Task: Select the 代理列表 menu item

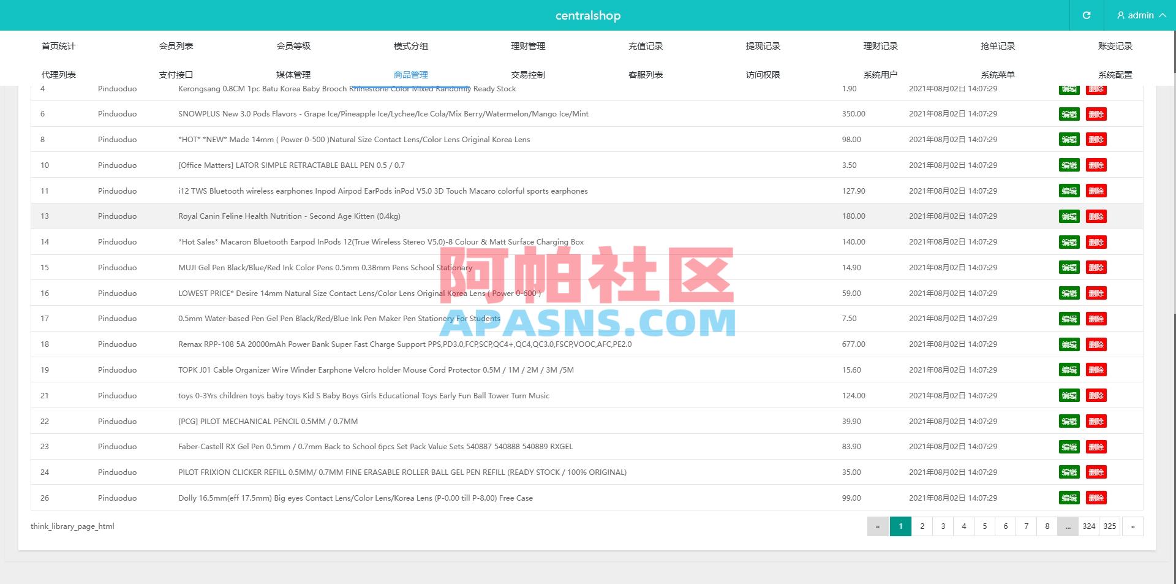Action: coord(58,74)
